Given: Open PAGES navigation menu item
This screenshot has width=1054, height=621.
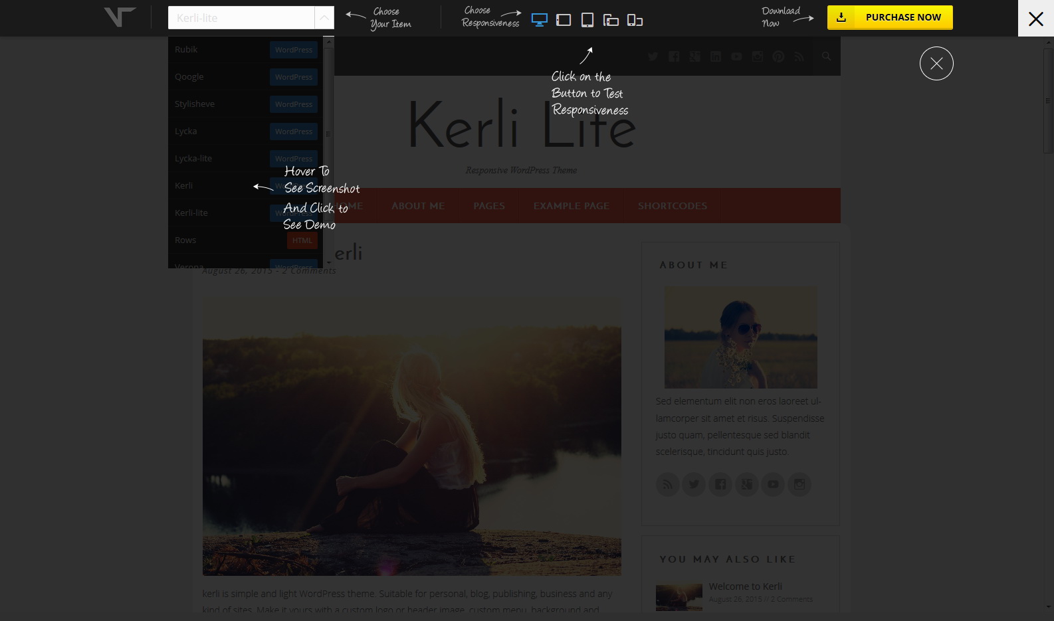Looking at the screenshot, I should tap(489, 206).
